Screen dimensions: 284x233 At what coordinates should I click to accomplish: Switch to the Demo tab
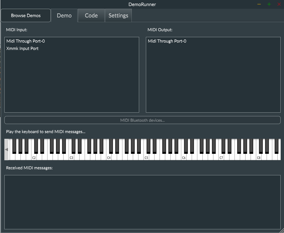click(x=64, y=16)
